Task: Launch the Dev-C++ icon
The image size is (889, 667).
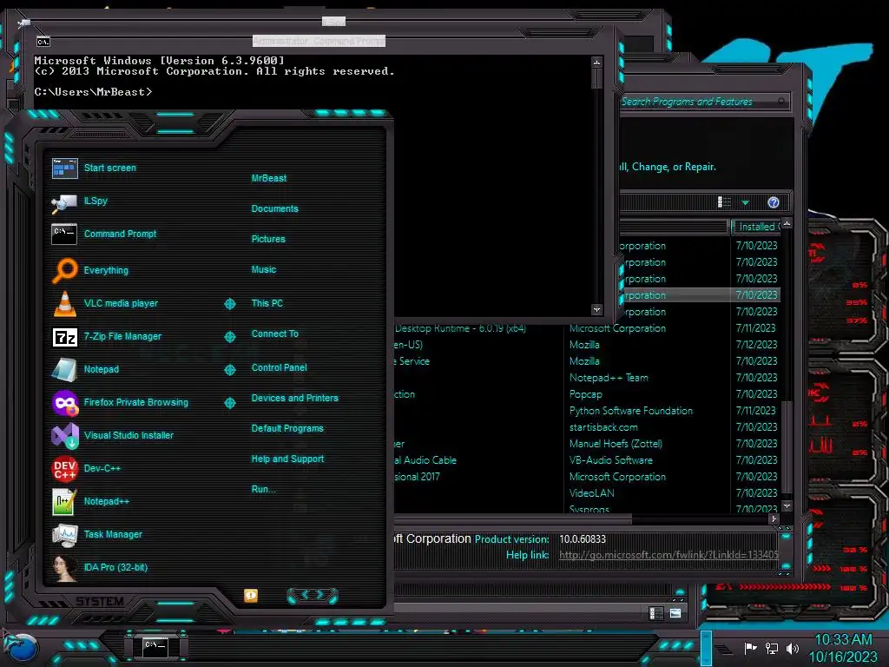Action: (64, 468)
